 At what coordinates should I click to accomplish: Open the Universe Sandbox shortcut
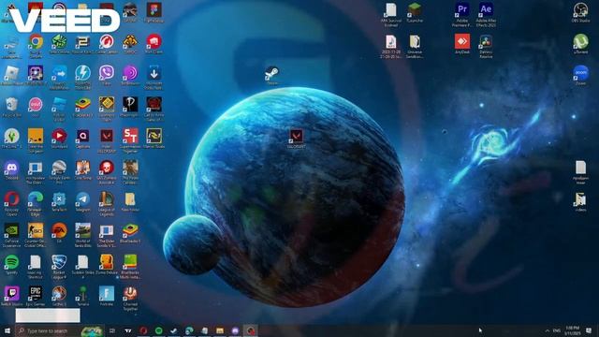(x=415, y=41)
